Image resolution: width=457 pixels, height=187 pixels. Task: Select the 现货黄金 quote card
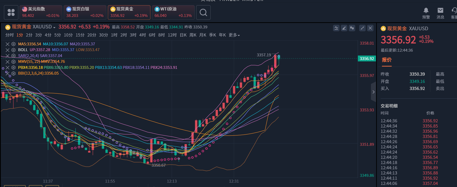129,12
